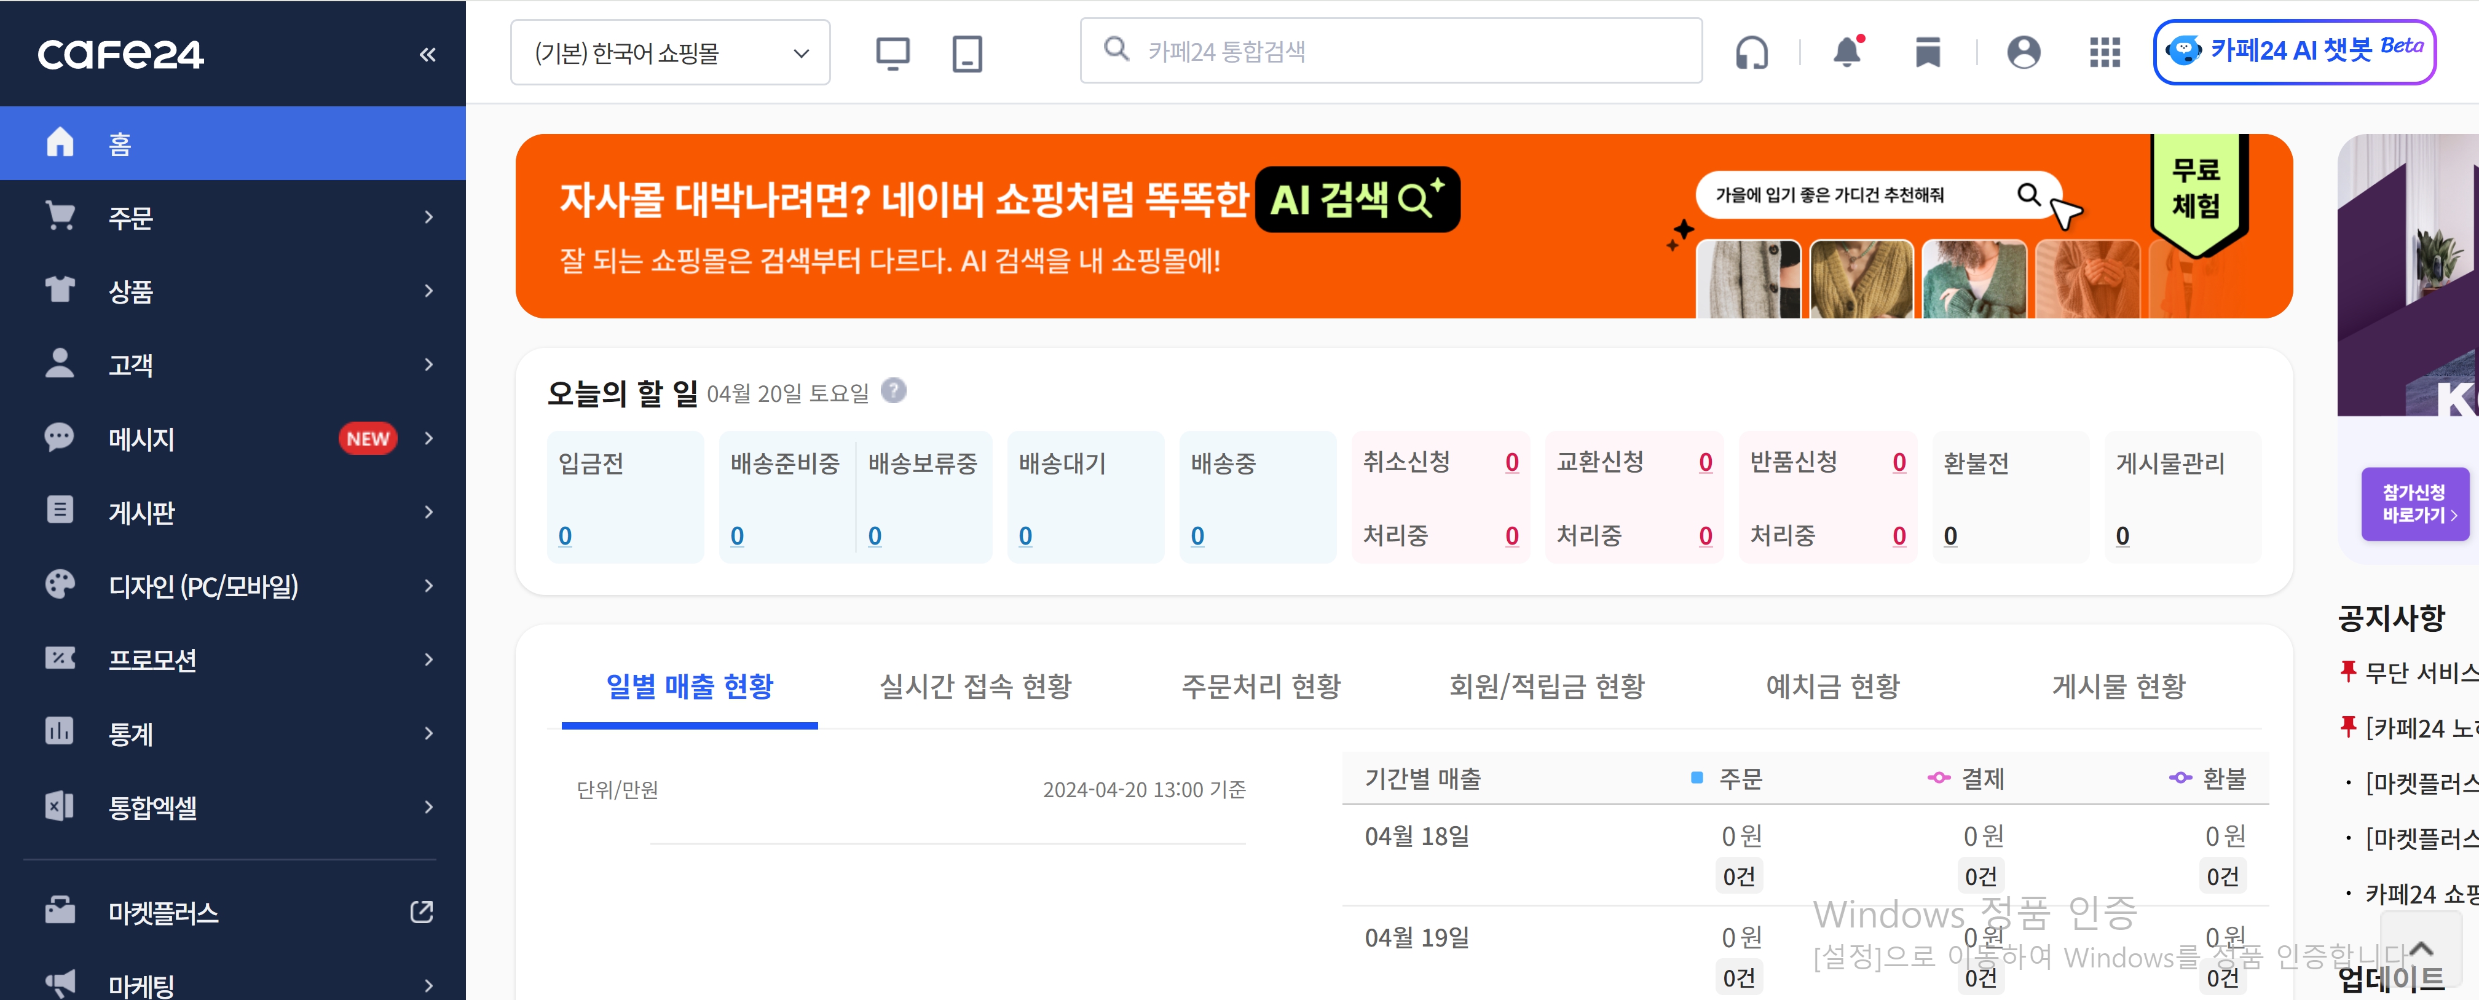Click the 통합엑셀 excel icon
Screen dimensions: 2479x1000
click(60, 806)
